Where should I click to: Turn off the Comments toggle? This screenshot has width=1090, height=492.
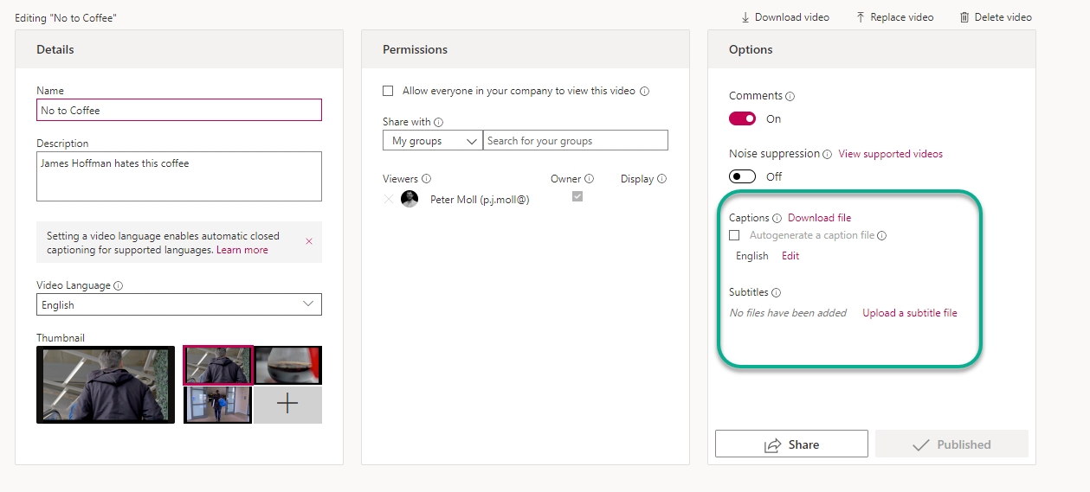coord(742,118)
